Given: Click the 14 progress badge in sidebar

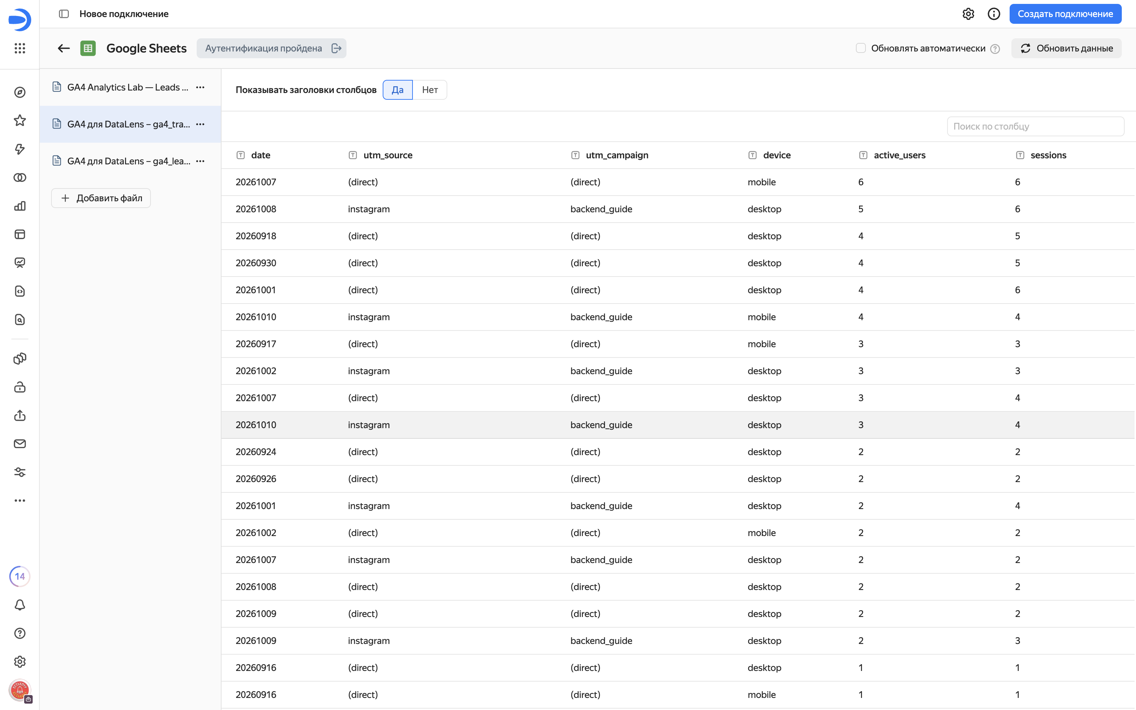Looking at the screenshot, I should point(20,576).
